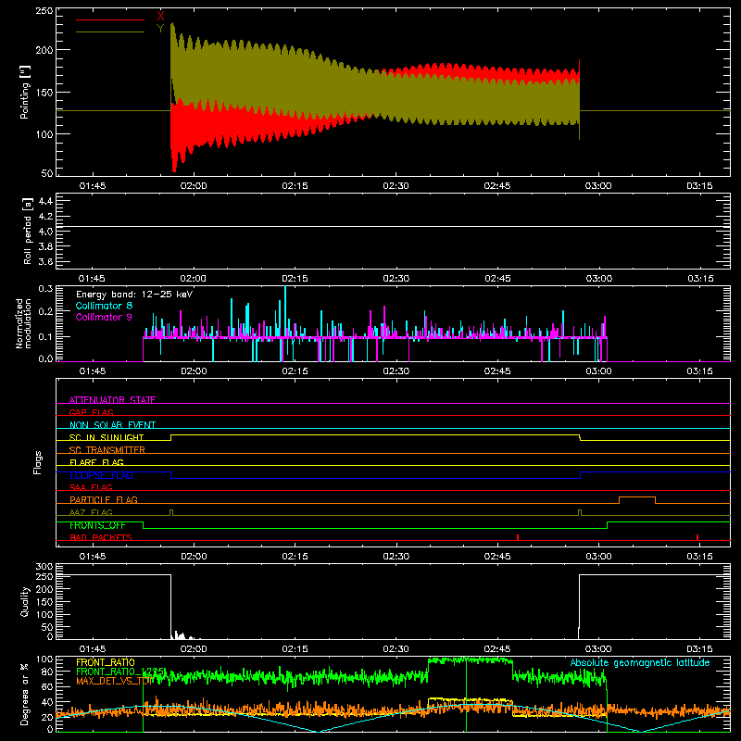Click the olive flag pulse near 01:57
This screenshot has height=741, width=741.
[x=171, y=512]
